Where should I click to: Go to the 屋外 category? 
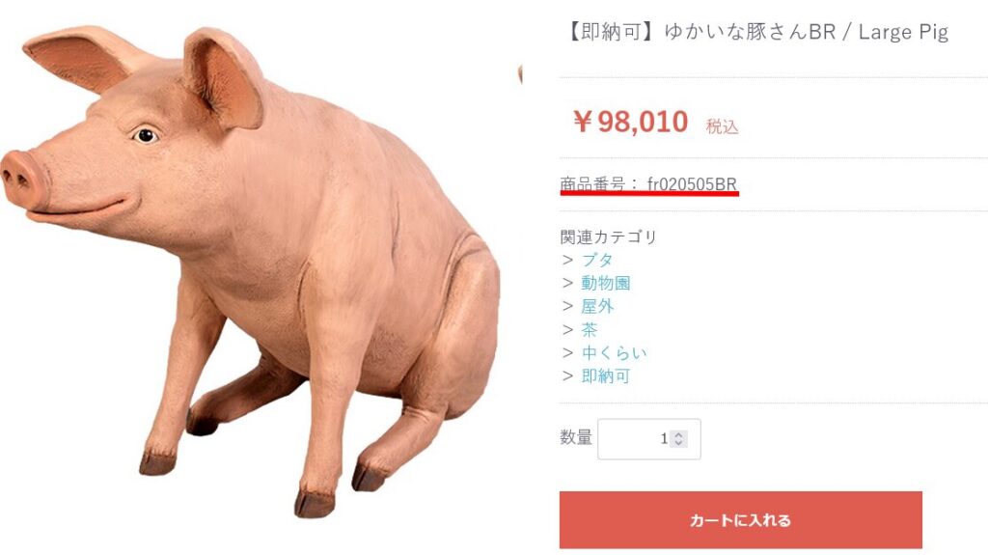[597, 307]
